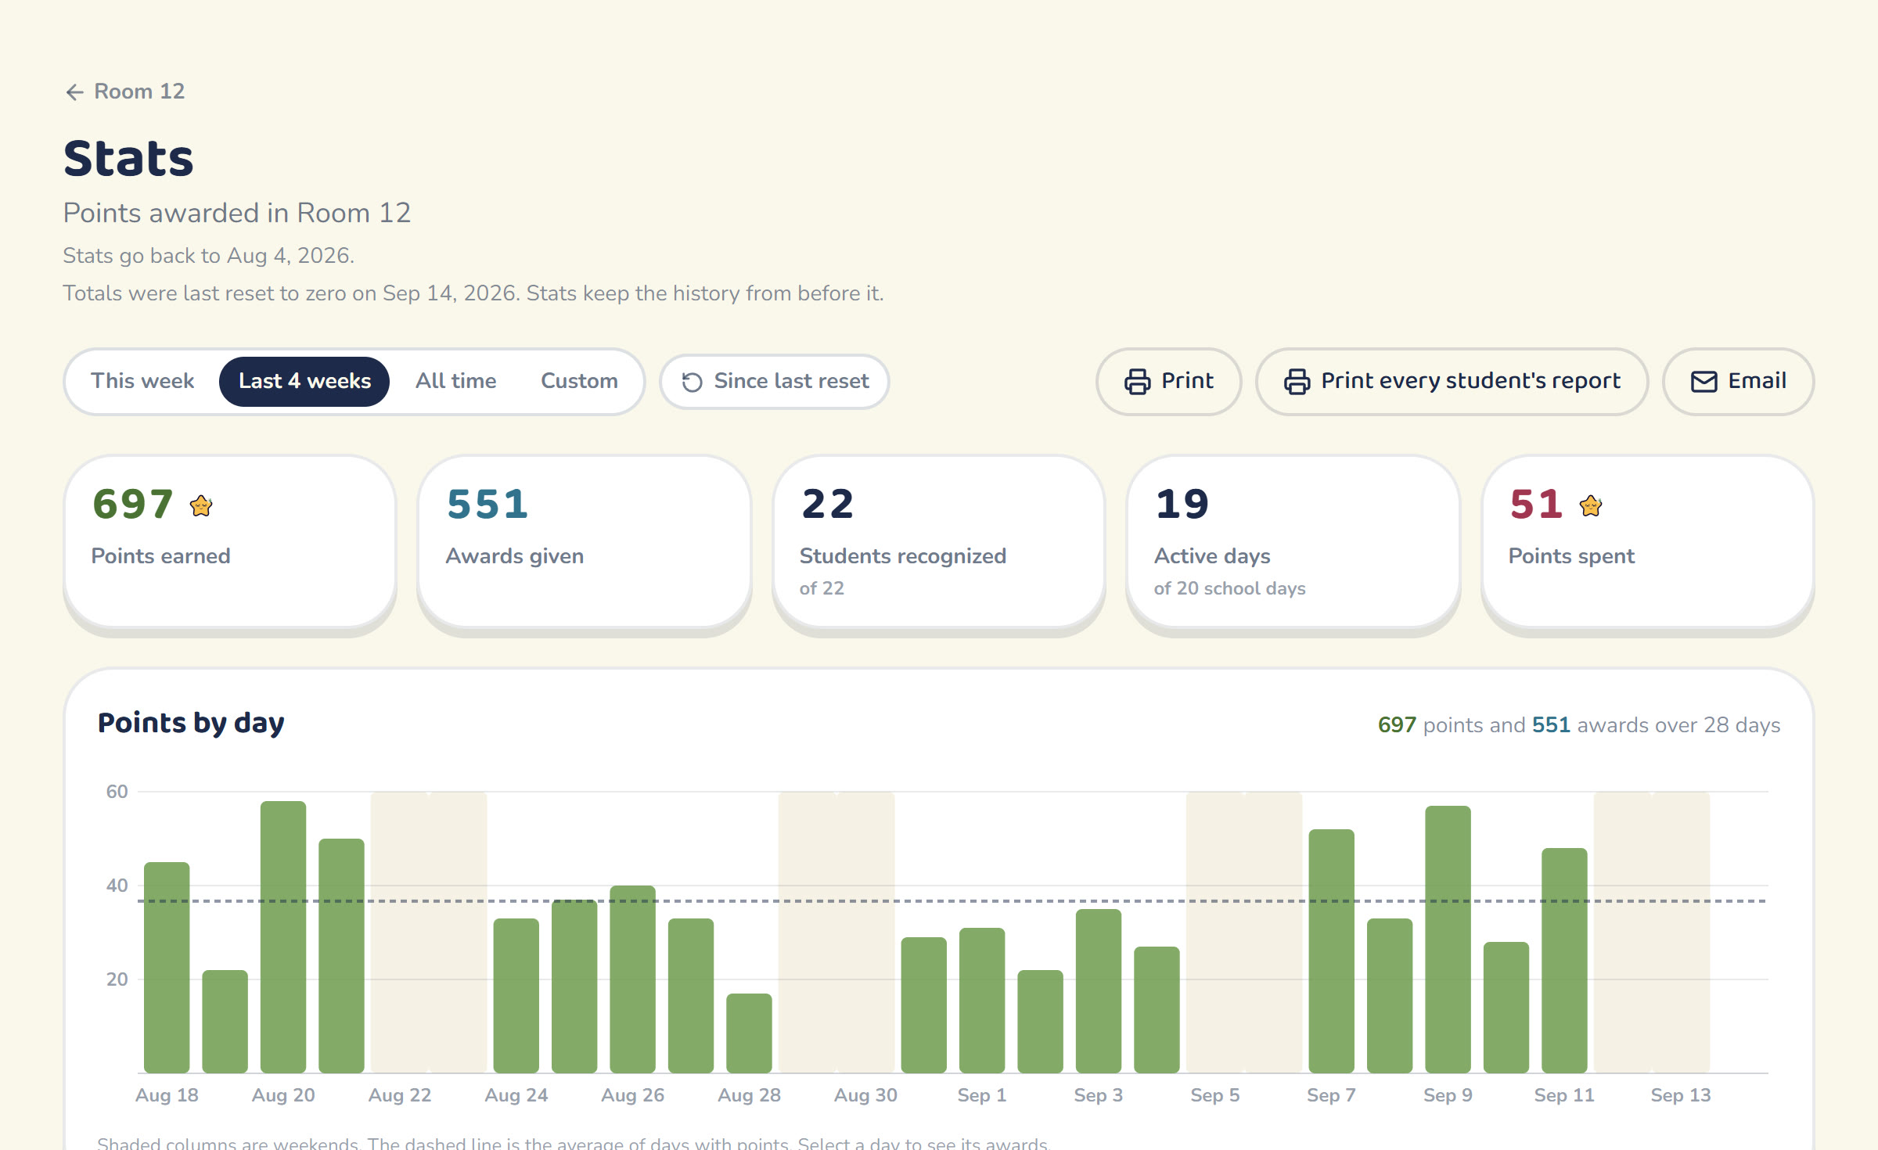Open the Points earned card
Viewport: 1878px width, 1150px height.
coord(230,541)
